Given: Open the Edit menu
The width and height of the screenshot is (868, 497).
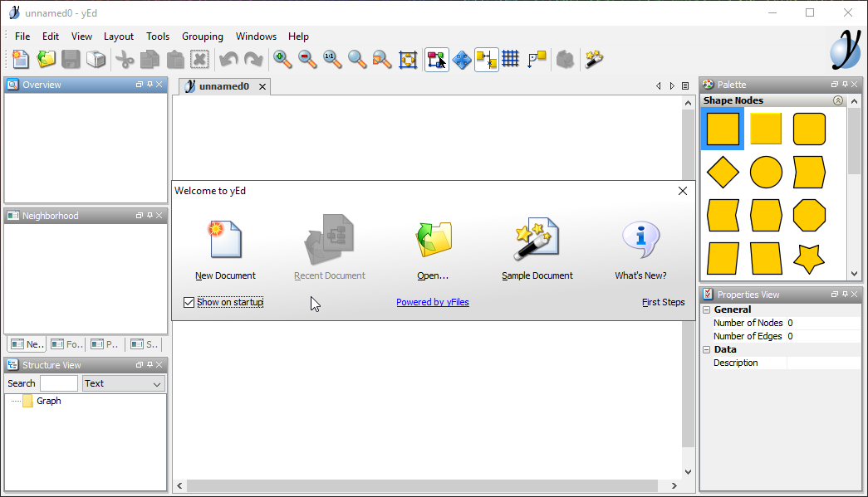Looking at the screenshot, I should coord(51,37).
